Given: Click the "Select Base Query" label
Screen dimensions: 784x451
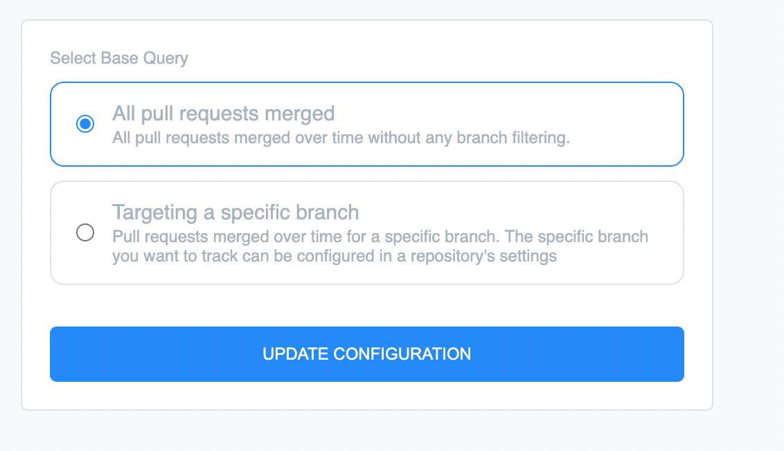Looking at the screenshot, I should 119,58.
